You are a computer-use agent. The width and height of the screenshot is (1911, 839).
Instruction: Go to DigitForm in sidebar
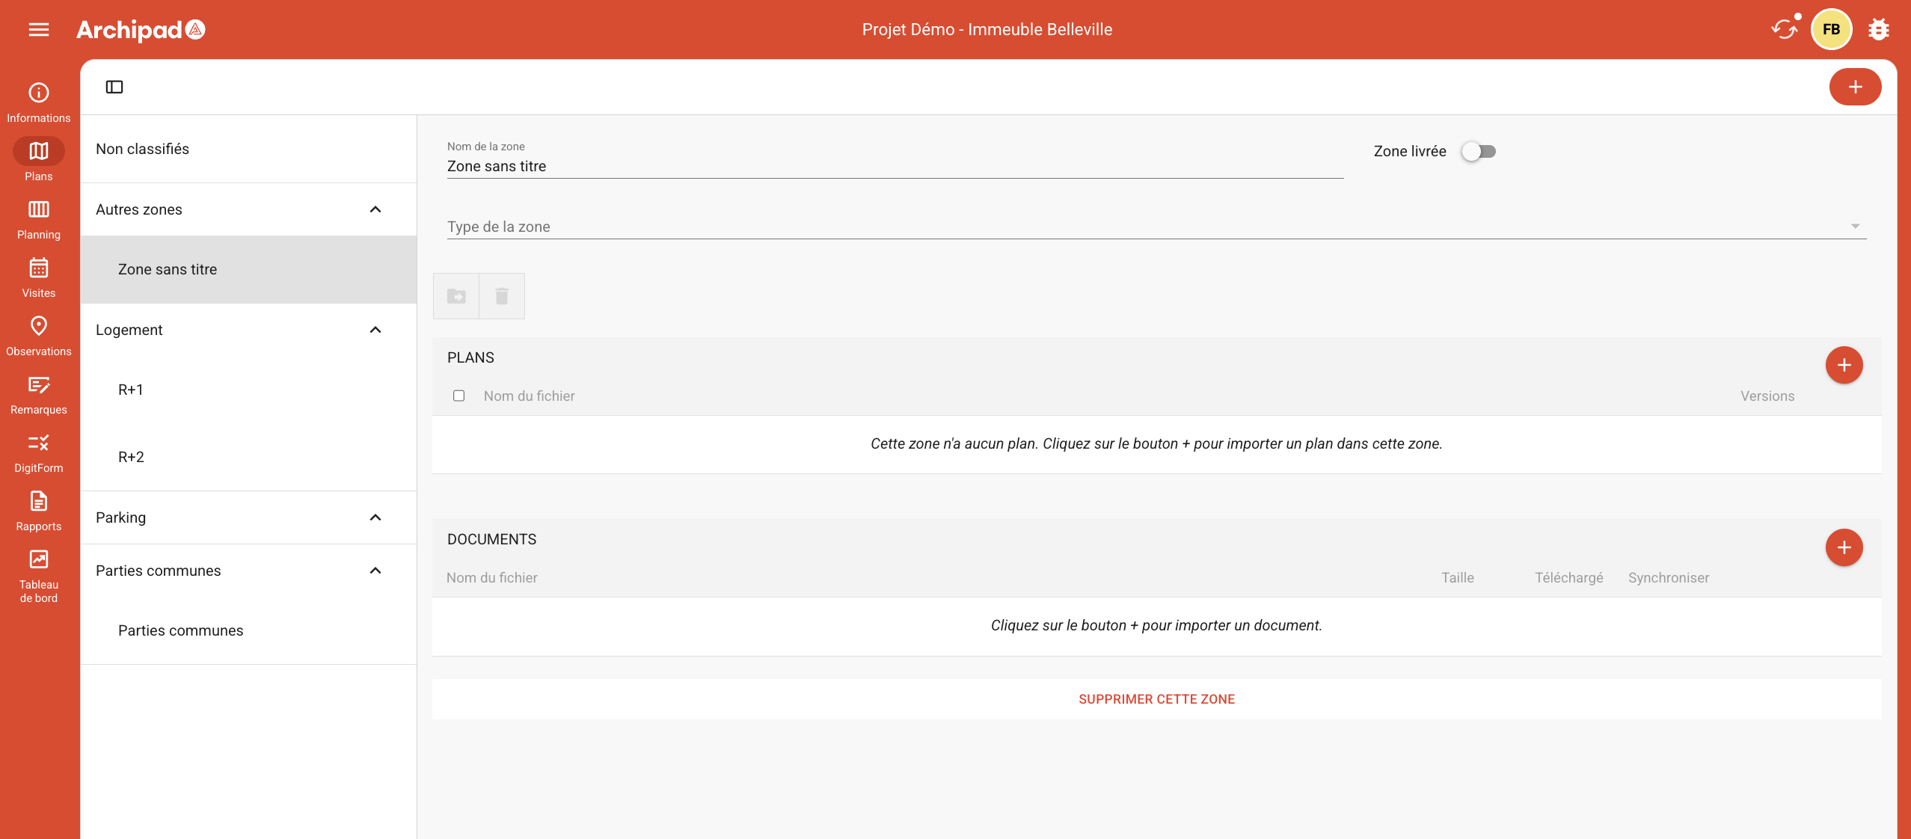pos(39,452)
